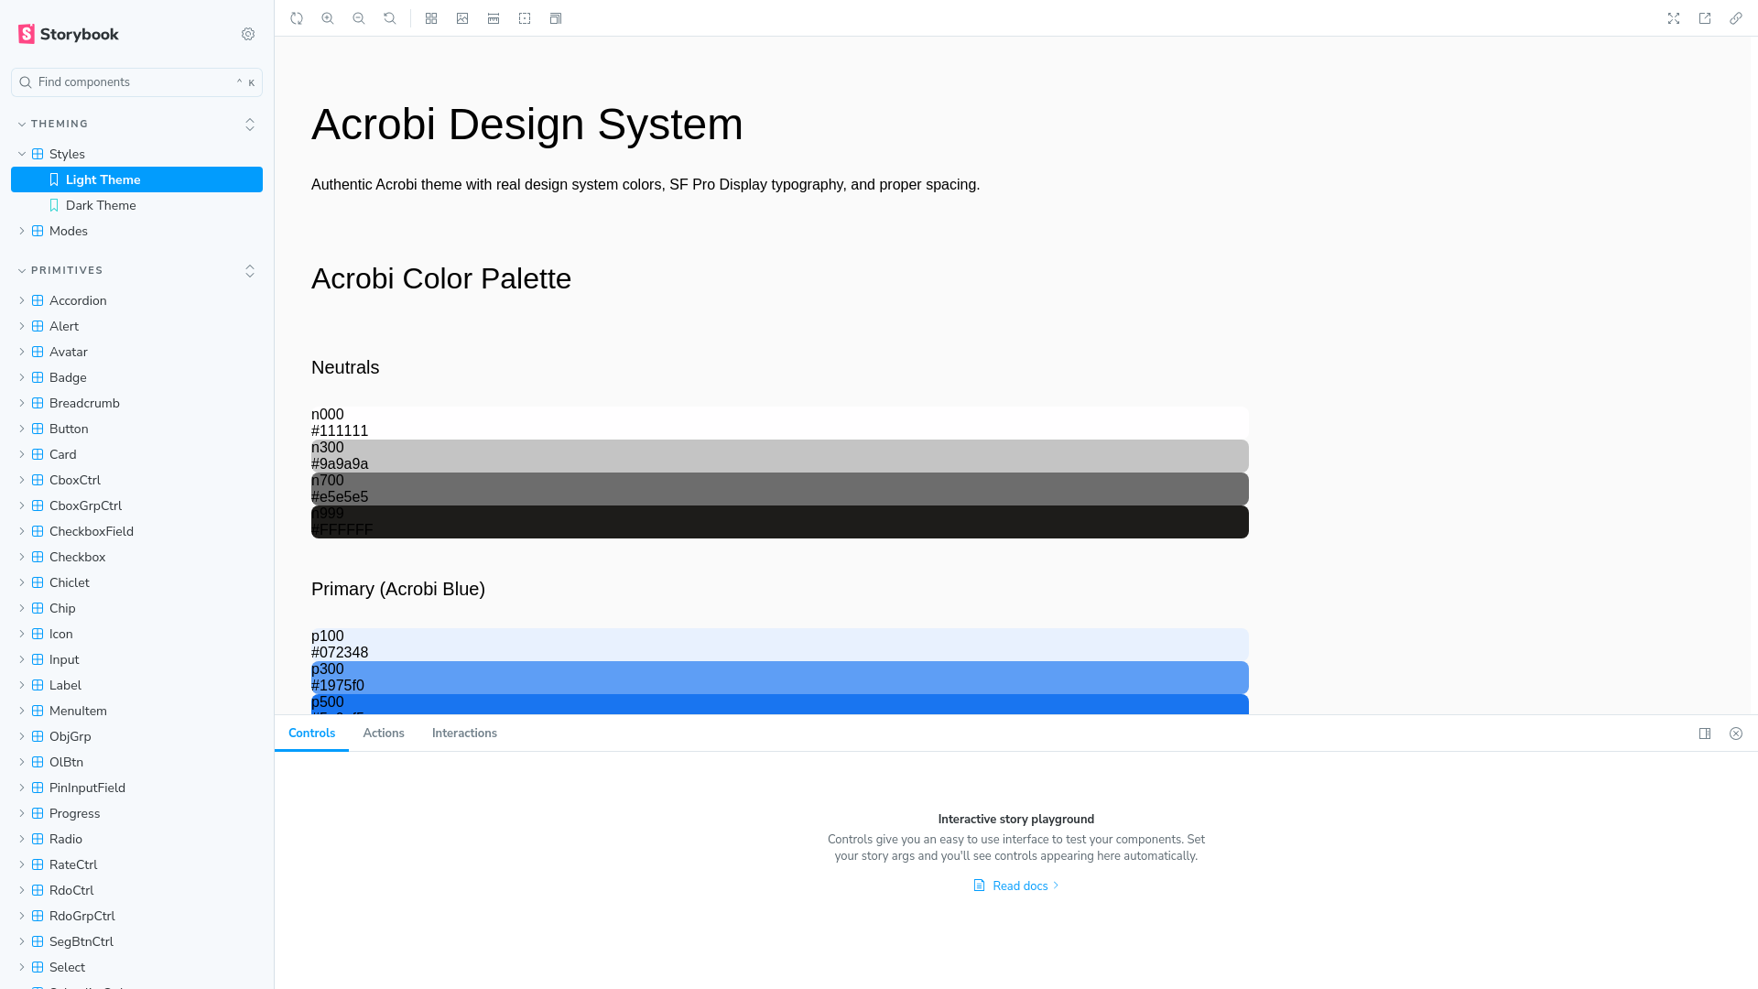The width and height of the screenshot is (1758, 989).
Task: Select the Dark Theme story
Action: (136, 205)
